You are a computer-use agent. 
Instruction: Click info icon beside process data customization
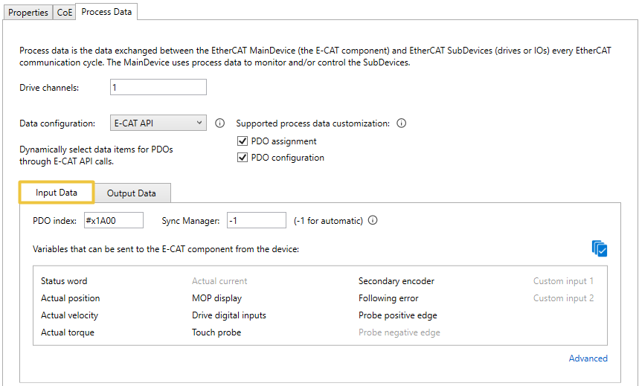402,123
